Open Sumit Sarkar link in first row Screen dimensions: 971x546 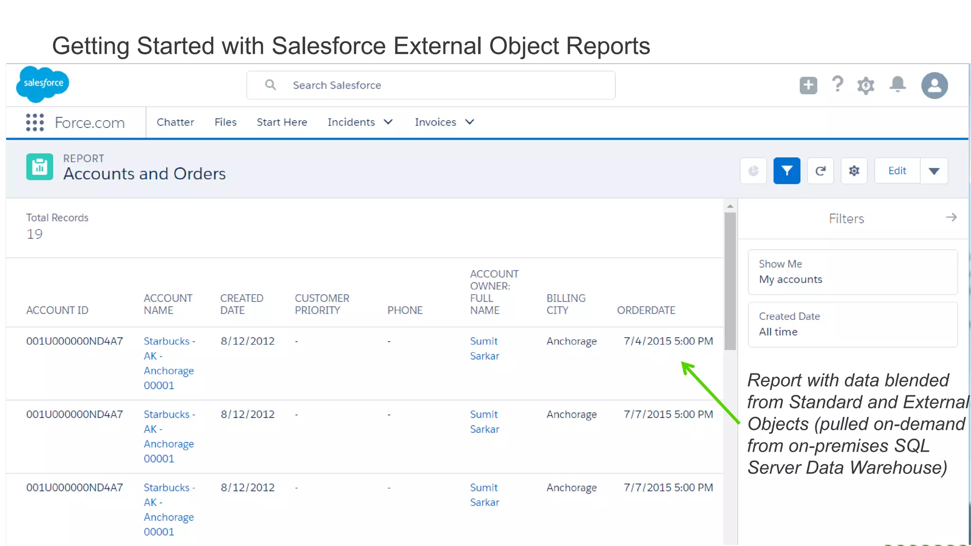[485, 348]
